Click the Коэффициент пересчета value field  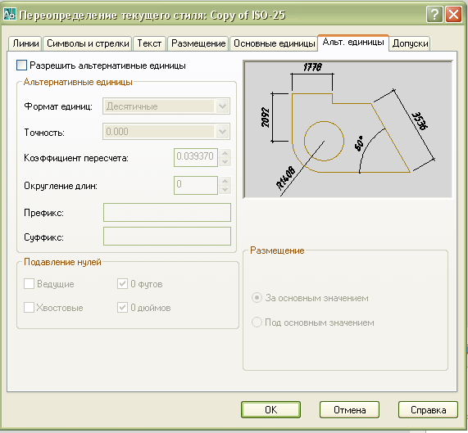[196, 157]
